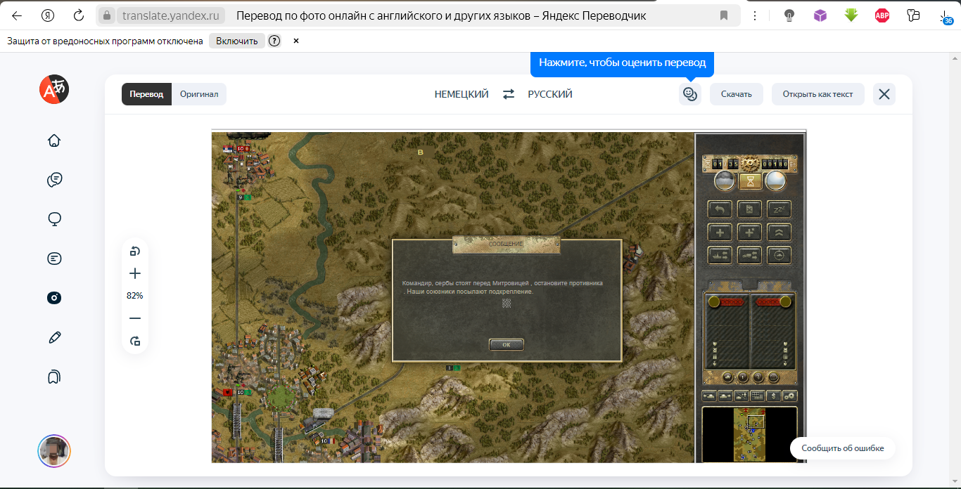Enable malware protection with Включить
Screen dimensions: 961x489
(237, 41)
